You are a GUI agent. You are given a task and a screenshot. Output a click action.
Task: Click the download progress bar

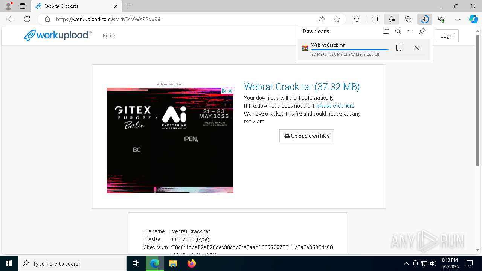point(350,50)
